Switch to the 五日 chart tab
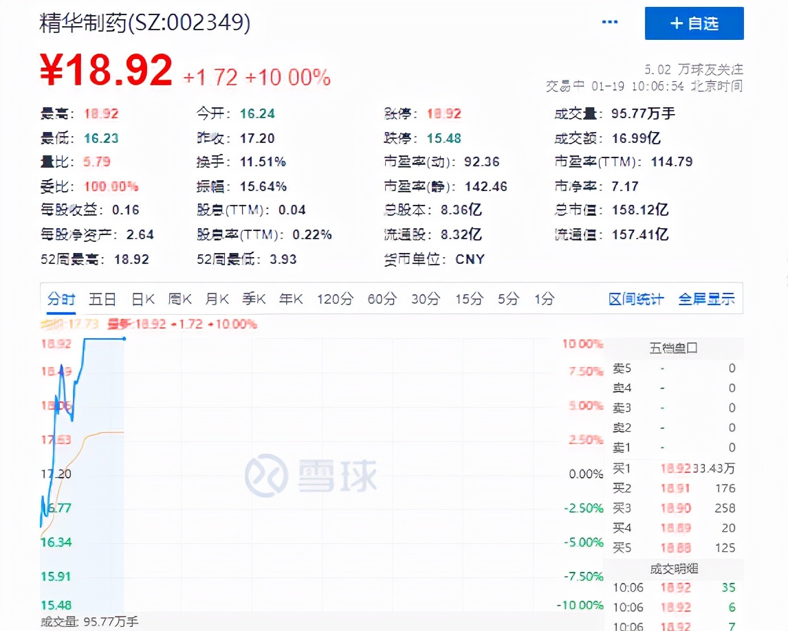This screenshot has height=631, width=788. [x=102, y=299]
